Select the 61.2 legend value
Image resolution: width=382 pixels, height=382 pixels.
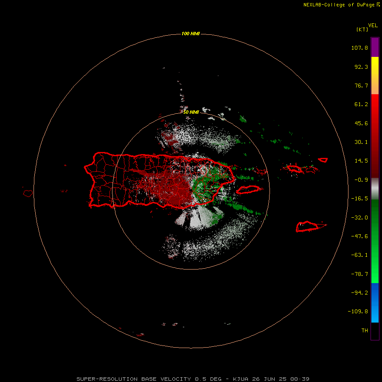pyautogui.click(x=361, y=104)
